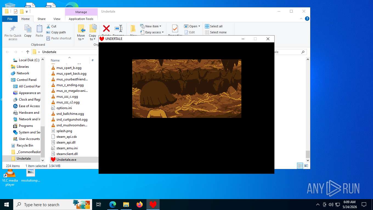Image resolution: width=373 pixels, height=210 pixels.
Task: Select Recycle Bin in navigation pane
Action: 22,145
